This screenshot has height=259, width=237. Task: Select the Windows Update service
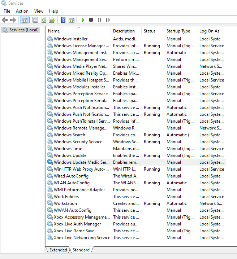(137, 155)
